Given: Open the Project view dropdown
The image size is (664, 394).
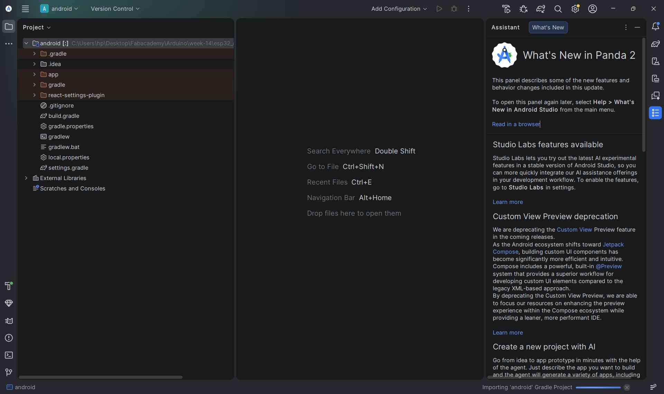Looking at the screenshot, I should 37,27.
